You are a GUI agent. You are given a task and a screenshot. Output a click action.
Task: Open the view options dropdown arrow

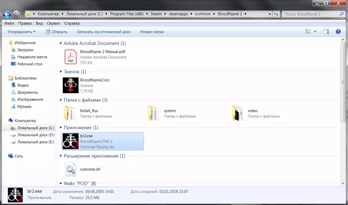point(315,32)
